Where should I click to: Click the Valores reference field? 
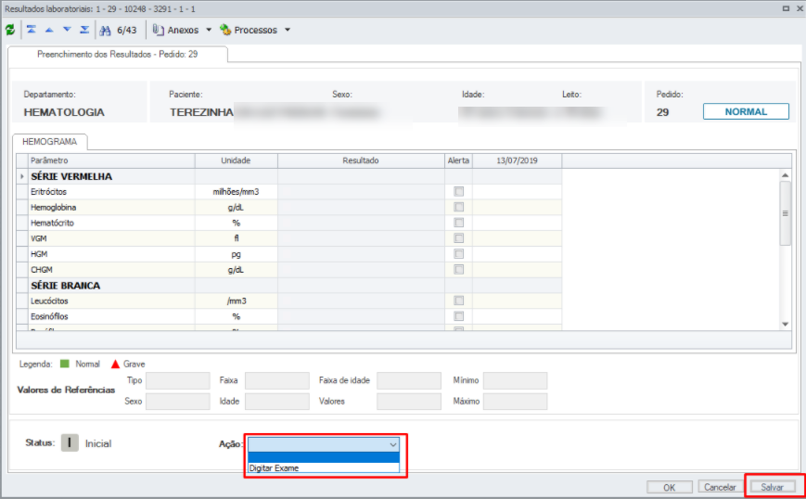pos(409,402)
